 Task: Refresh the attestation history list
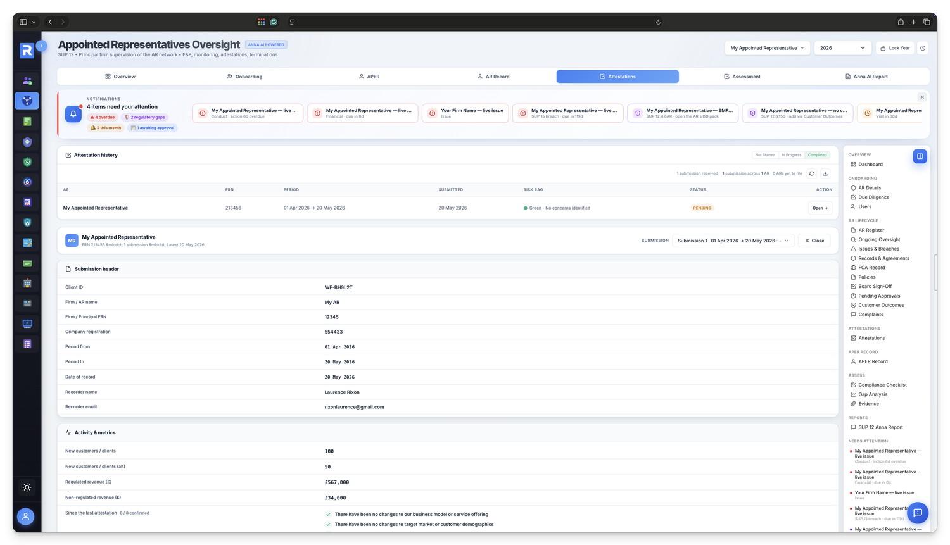pyautogui.click(x=812, y=173)
